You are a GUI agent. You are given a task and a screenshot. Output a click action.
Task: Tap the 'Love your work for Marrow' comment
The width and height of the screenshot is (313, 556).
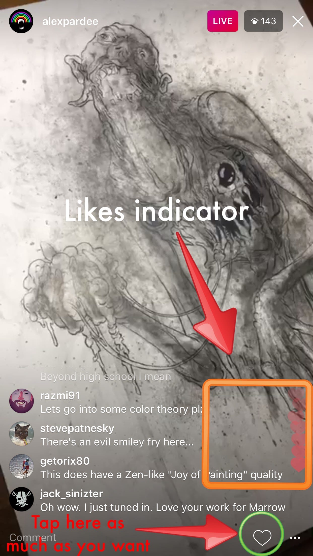pyautogui.click(x=163, y=507)
